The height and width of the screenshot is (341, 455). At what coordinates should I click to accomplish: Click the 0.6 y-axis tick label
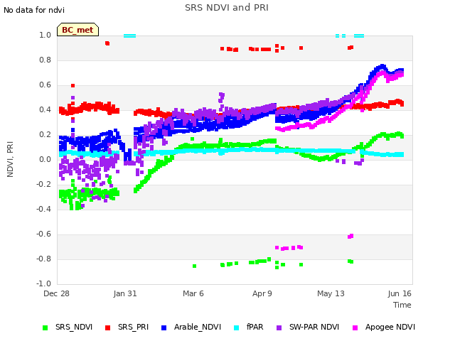[x=45, y=85]
